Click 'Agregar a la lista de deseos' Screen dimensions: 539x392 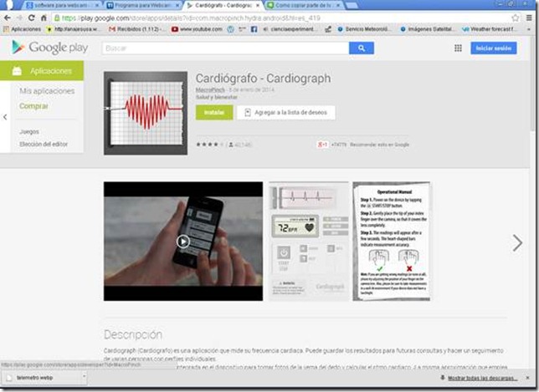285,112
